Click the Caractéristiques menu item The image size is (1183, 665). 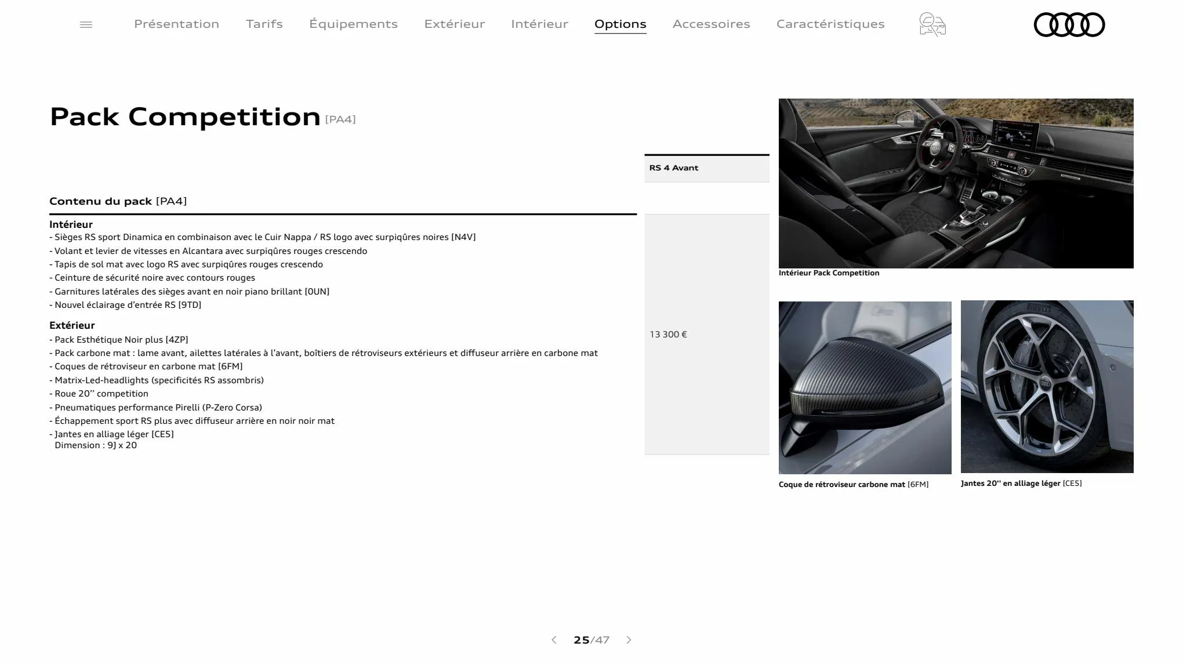click(x=830, y=24)
